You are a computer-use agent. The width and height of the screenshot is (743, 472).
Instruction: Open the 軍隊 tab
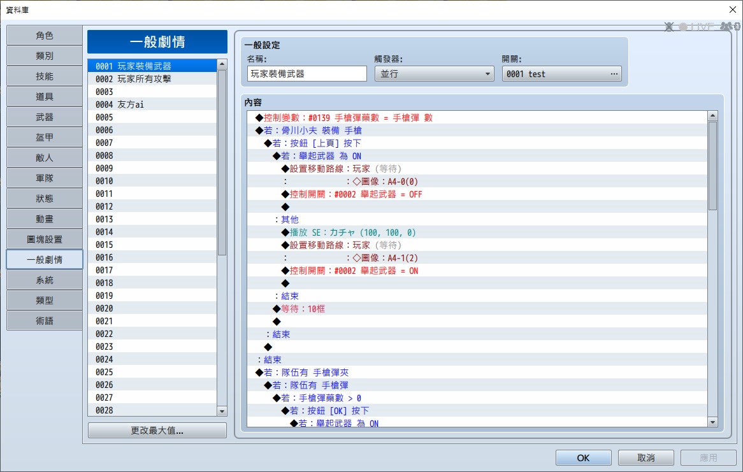pos(45,178)
